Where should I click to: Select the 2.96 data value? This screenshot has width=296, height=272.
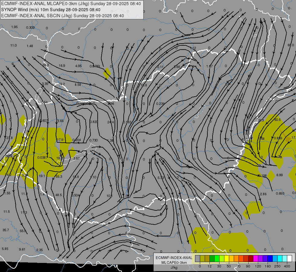(x=111, y=104)
